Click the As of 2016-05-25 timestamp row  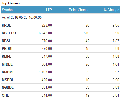coord(60,17)
